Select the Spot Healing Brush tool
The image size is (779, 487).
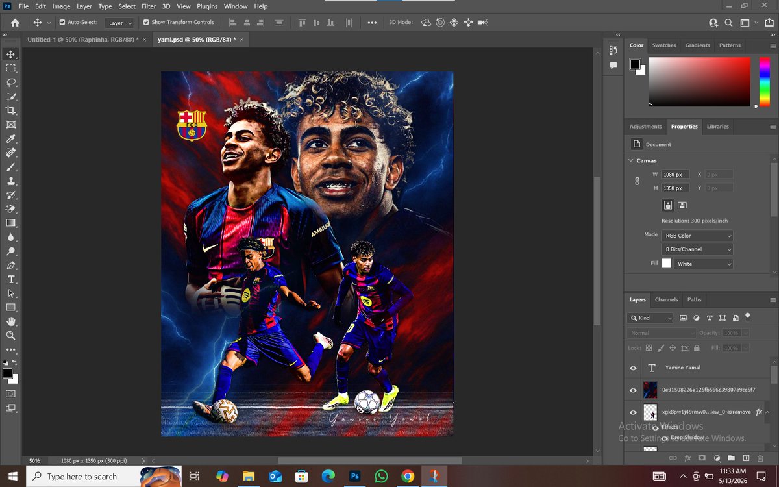coord(10,153)
